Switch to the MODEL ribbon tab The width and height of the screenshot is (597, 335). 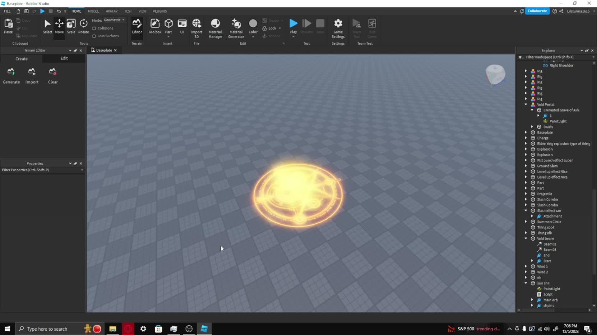tap(93, 11)
